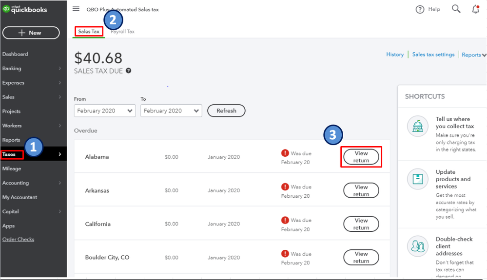Open the To month dropdown
This screenshot has height=280, width=487.
(171, 111)
